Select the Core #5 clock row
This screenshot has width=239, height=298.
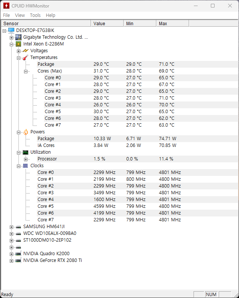(x=138, y=206)
